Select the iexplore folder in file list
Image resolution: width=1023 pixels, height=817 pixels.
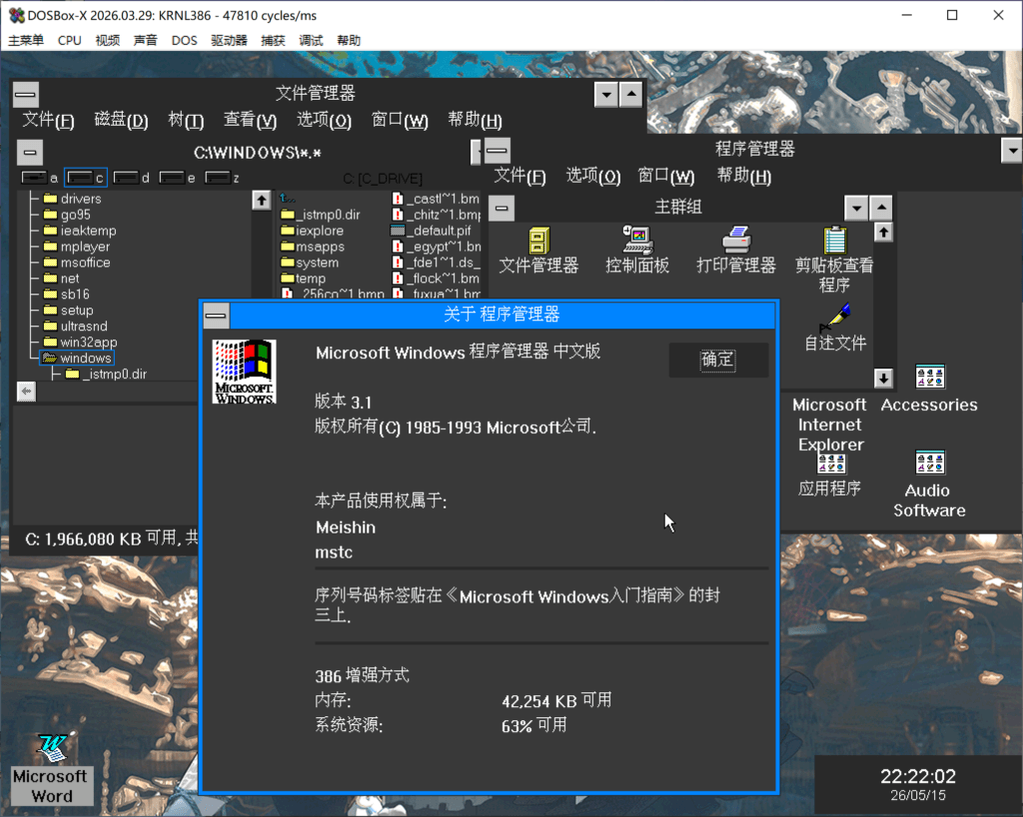pos(312,230)
